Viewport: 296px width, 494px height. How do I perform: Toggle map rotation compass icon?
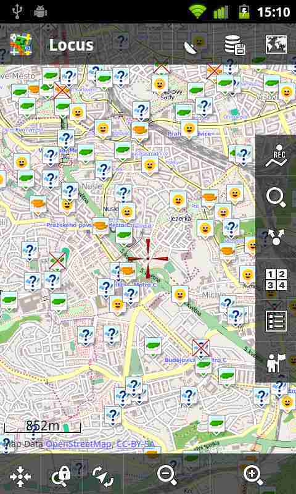[102, 476]
